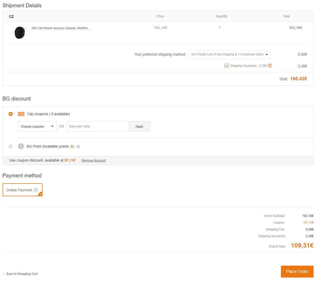Click the BG Point dollar coin icon
The height and width of the screenshot is (283, 318).
click(x=21, y=146)
